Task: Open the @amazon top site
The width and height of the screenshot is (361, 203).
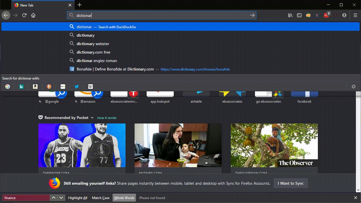Action: (88, 97)
